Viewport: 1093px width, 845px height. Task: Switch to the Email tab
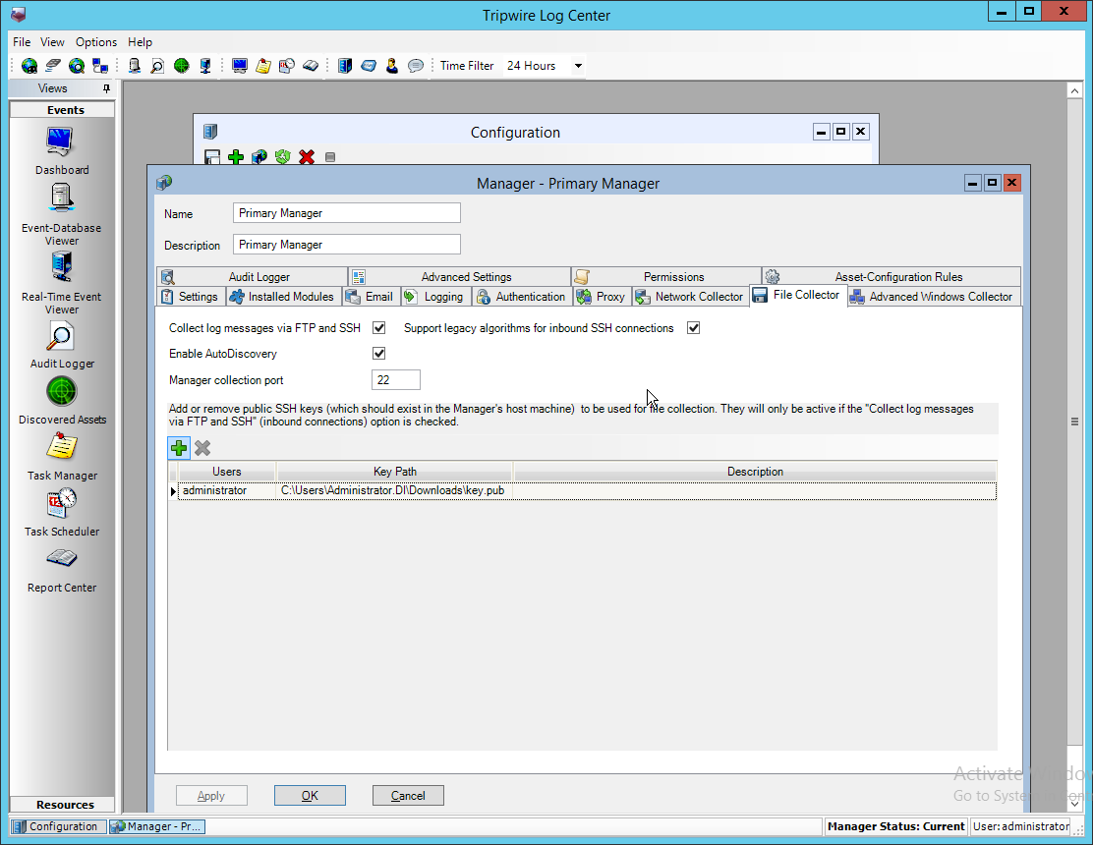[372, 297]
